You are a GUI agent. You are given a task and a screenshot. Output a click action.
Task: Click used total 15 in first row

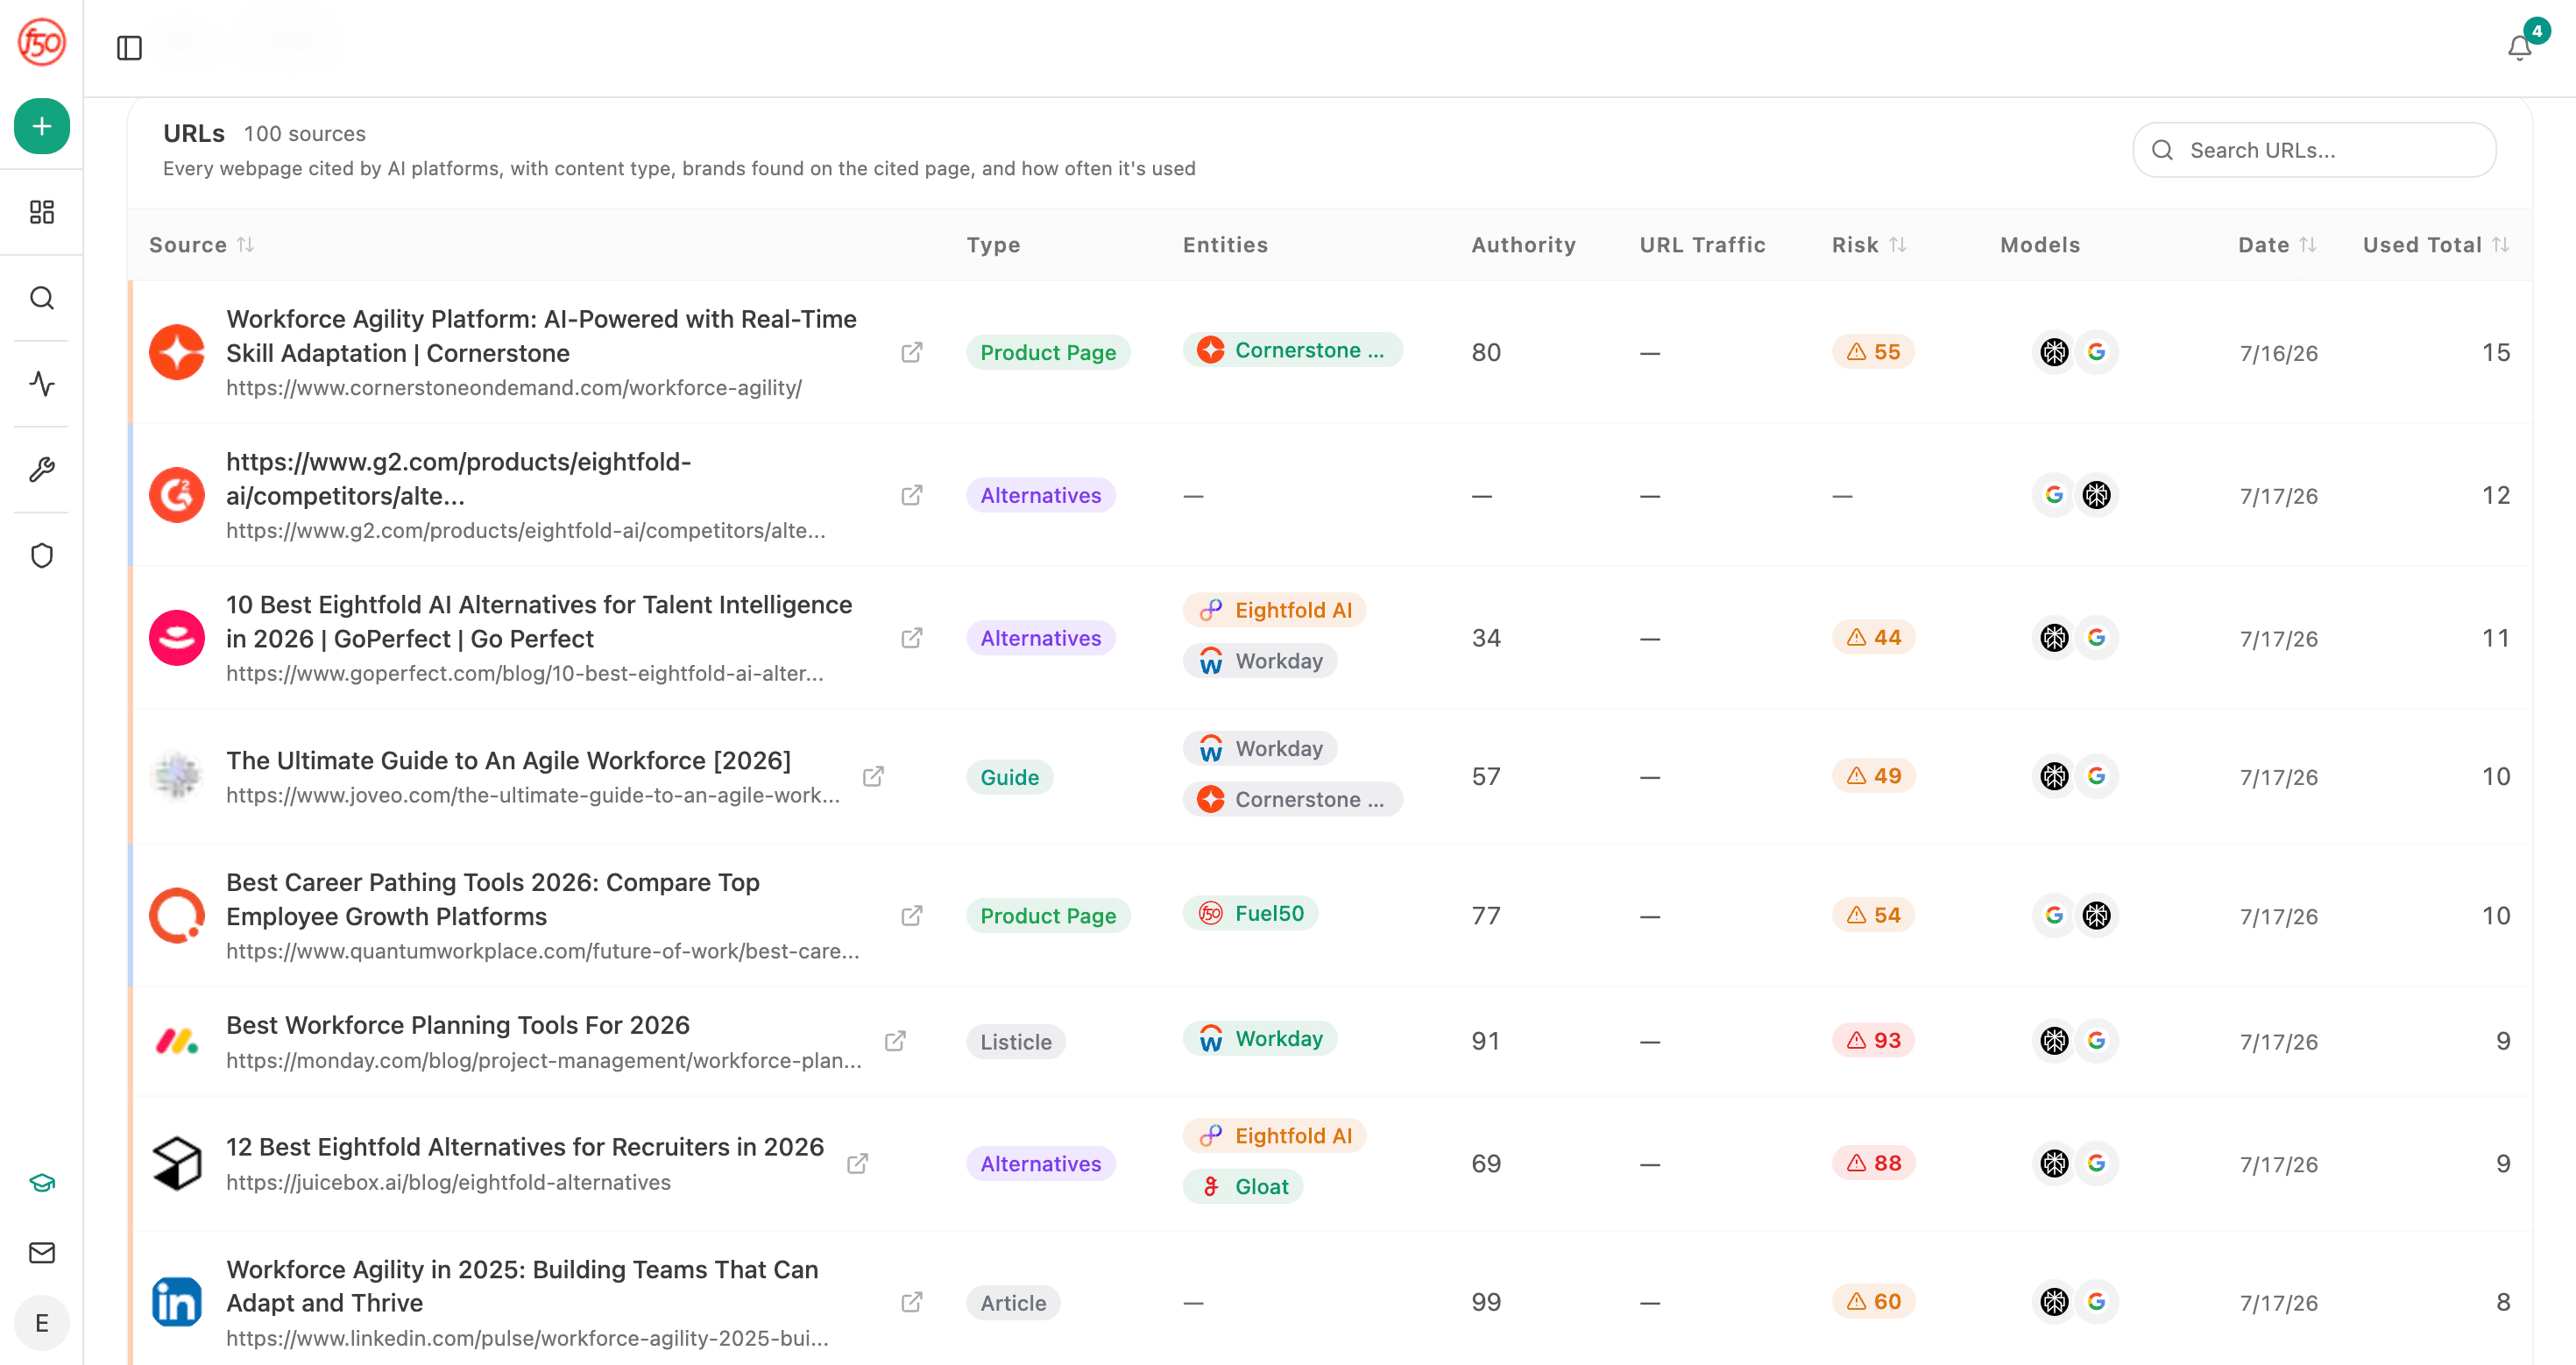point(2496,353)
